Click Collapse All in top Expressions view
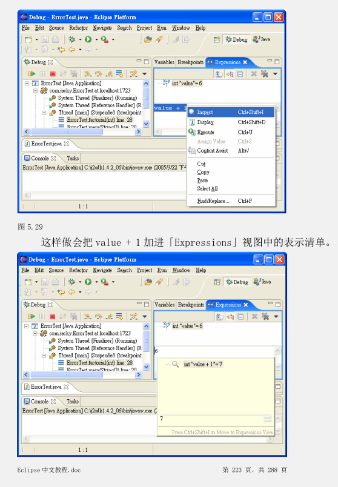338x487 pixels. point(240,74)
